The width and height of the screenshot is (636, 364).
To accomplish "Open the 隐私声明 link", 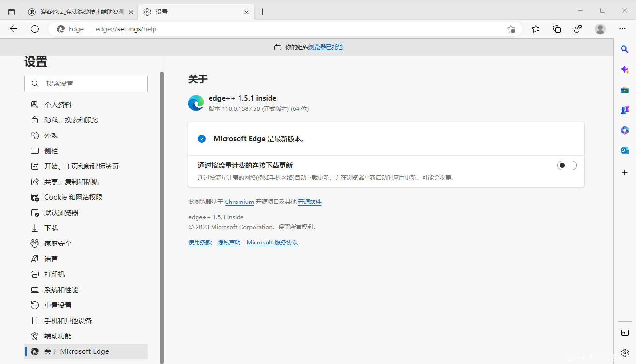I will coord(229,243).
